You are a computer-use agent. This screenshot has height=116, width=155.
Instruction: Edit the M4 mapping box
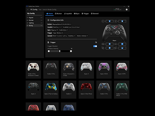110,44
